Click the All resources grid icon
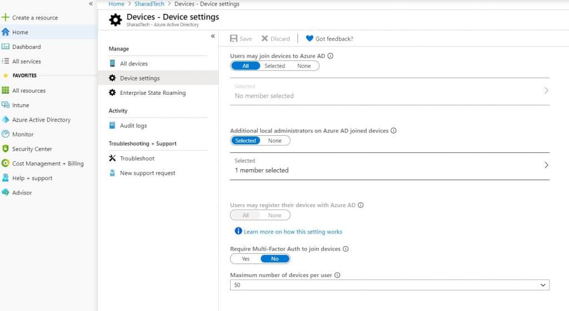 click(x=6, y=90)
